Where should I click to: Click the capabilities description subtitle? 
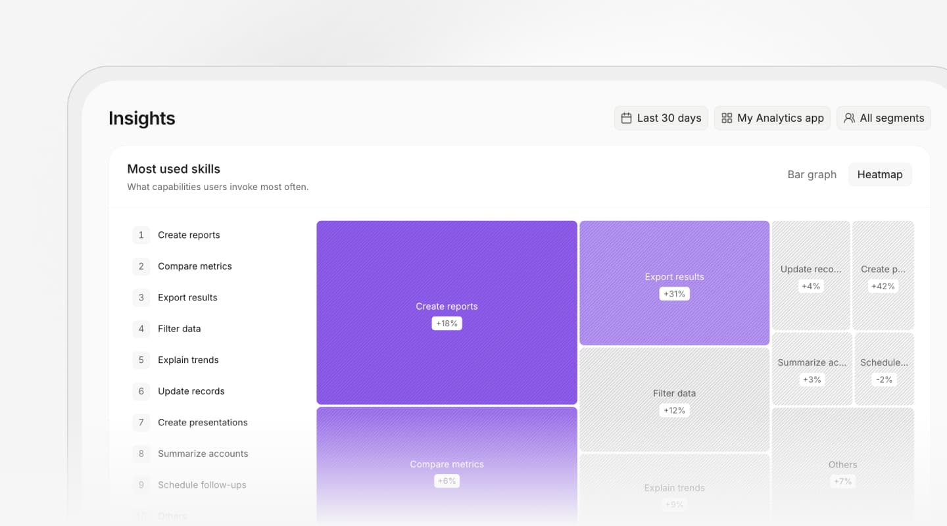[218, 187]
